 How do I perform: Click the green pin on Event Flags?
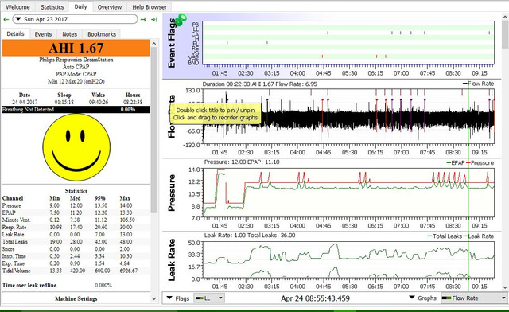(x=181, y=19)
